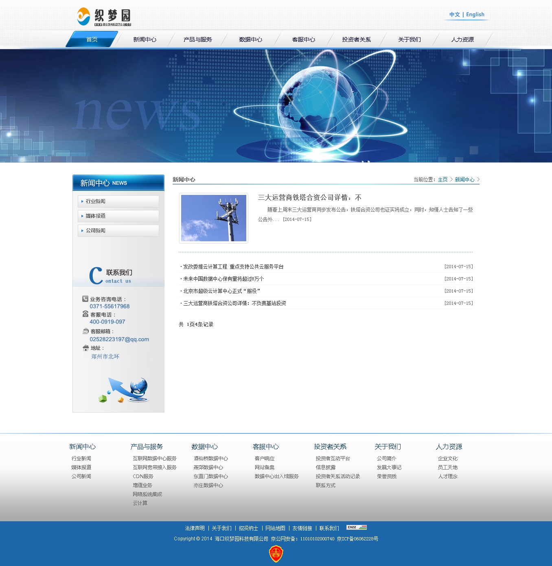The width and height of the screenshot is (552, 566).
Task: Open 人力资源 in the top navigation
Action: (462, 39)
